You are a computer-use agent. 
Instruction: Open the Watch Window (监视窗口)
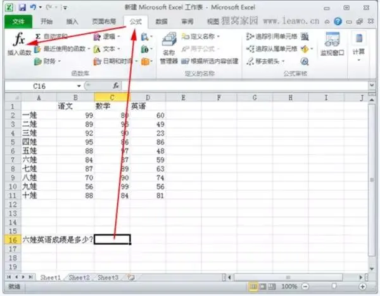(332, 44)
